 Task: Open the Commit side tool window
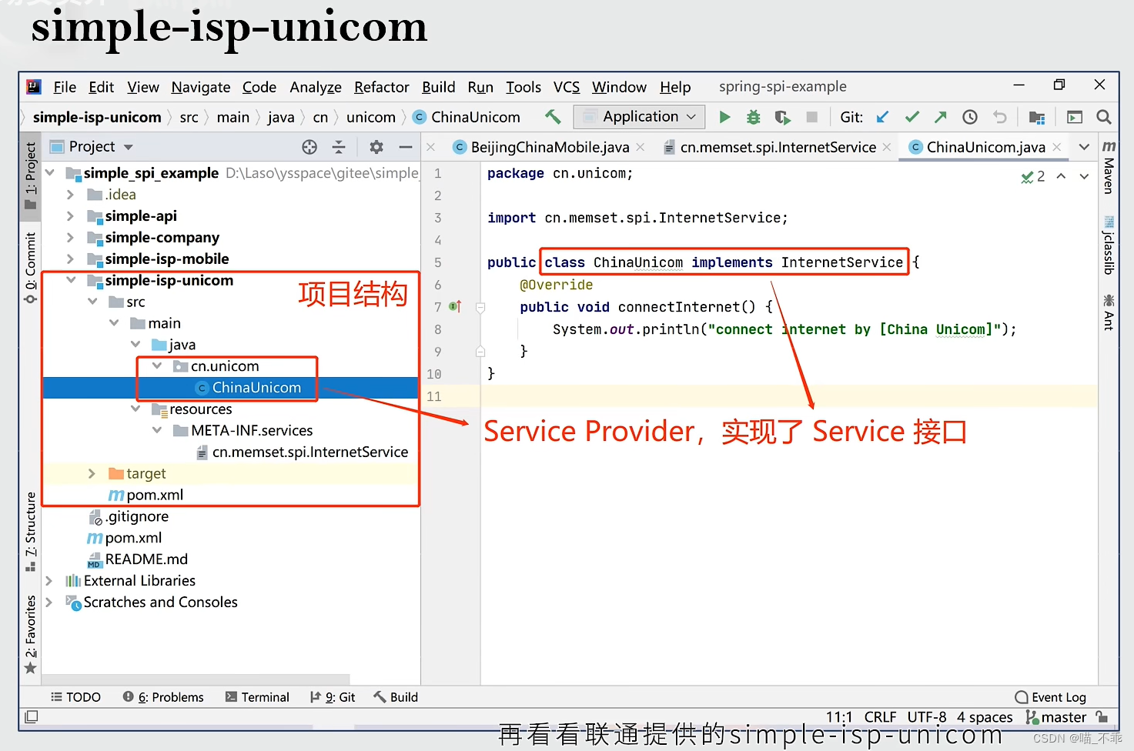coord(30,267)
